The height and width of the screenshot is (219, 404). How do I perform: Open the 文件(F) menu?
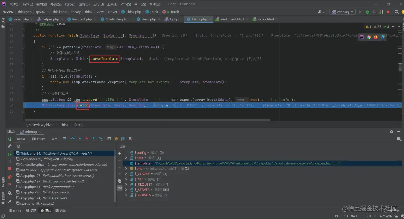point(14,4)
